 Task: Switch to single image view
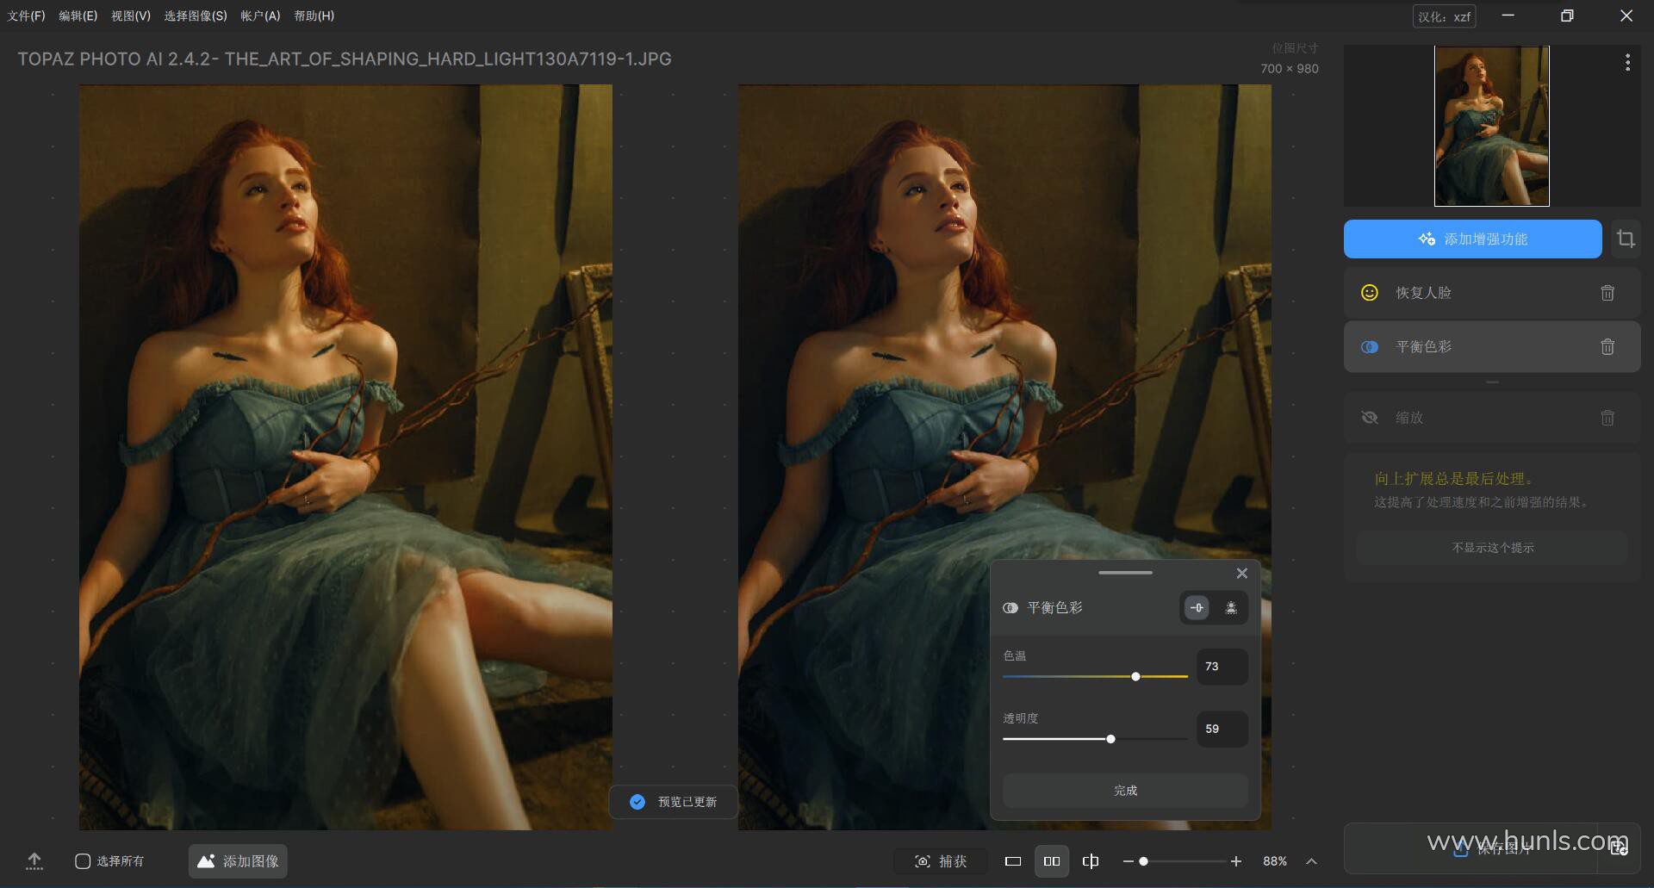[1013, 861]
